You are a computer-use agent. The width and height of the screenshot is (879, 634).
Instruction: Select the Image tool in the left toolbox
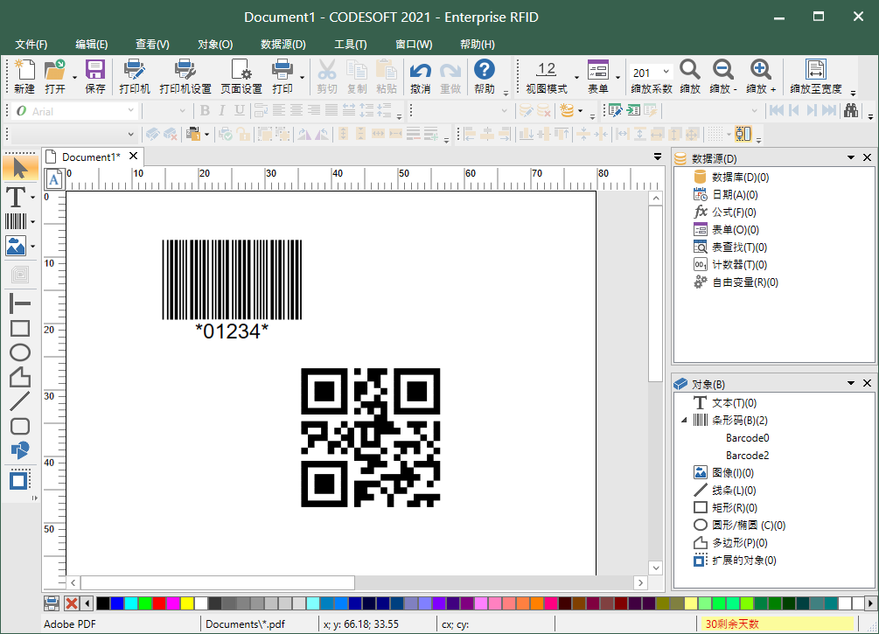[x=16, y=246]
